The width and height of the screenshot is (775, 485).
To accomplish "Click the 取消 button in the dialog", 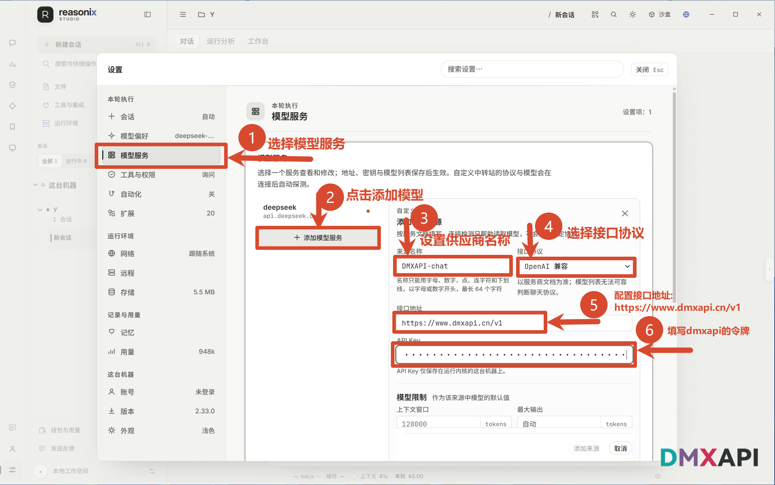I will coord(620,448).
